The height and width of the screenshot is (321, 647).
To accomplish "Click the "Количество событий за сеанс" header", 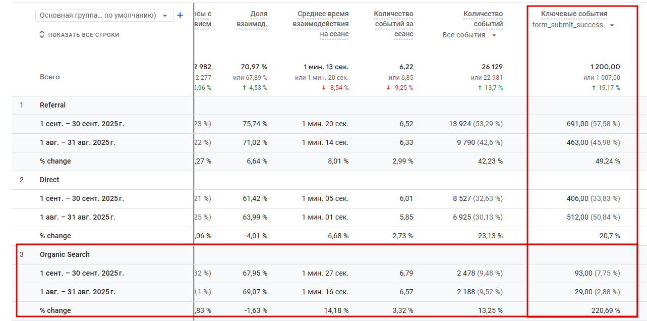I will tap(393, 24).
